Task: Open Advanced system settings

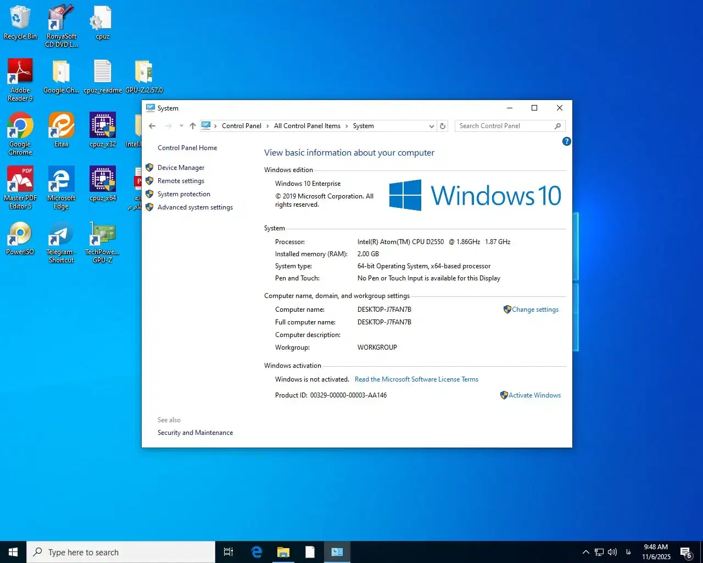Action: click(195, 207)
